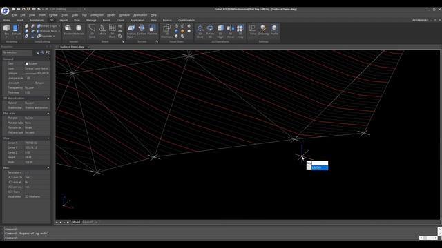
Task: Switch to the Annotation ribbon tab
Action: pos(37,20)
